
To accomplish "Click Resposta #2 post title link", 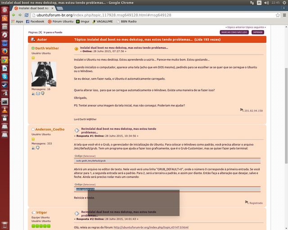I will [119, 214].
